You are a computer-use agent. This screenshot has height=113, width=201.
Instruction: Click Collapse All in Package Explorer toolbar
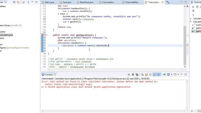click(x=14, y=2)
